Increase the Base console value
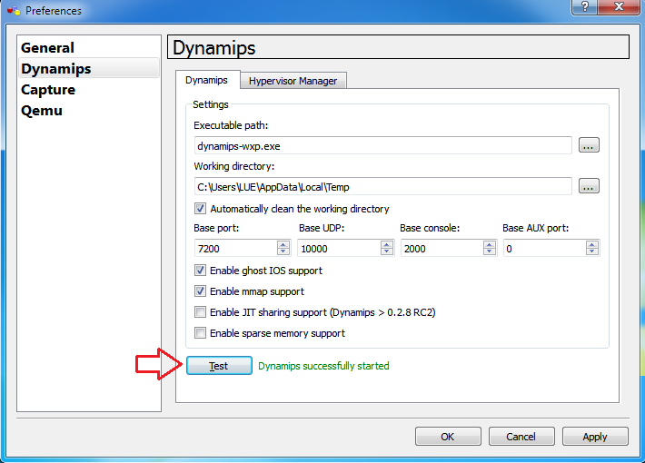 click(489, 244)
